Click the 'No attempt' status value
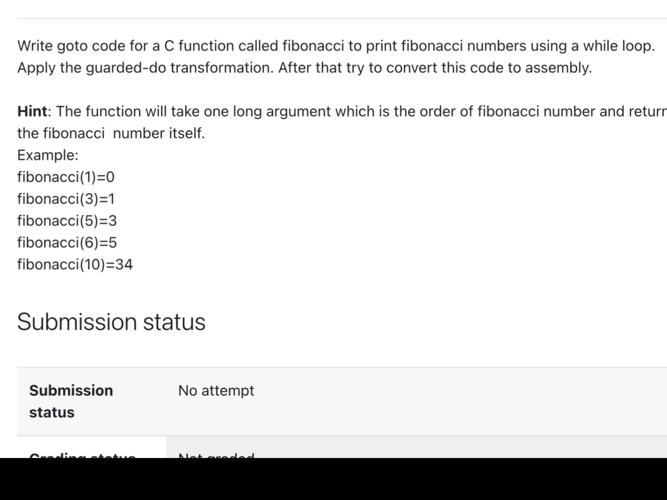667x500 pixels. 216,391
